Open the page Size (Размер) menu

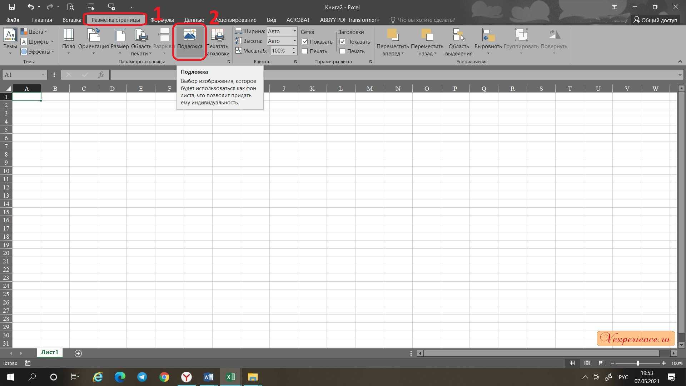[120, 41]
